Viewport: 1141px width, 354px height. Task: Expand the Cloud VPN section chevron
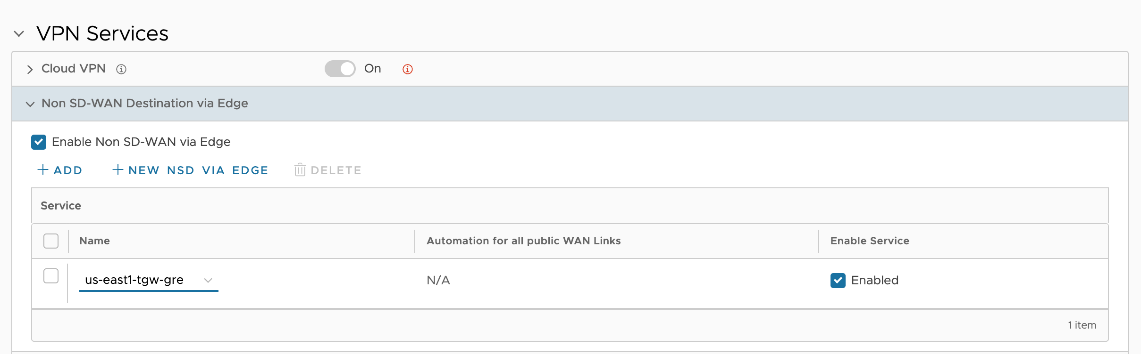point(30,70)
